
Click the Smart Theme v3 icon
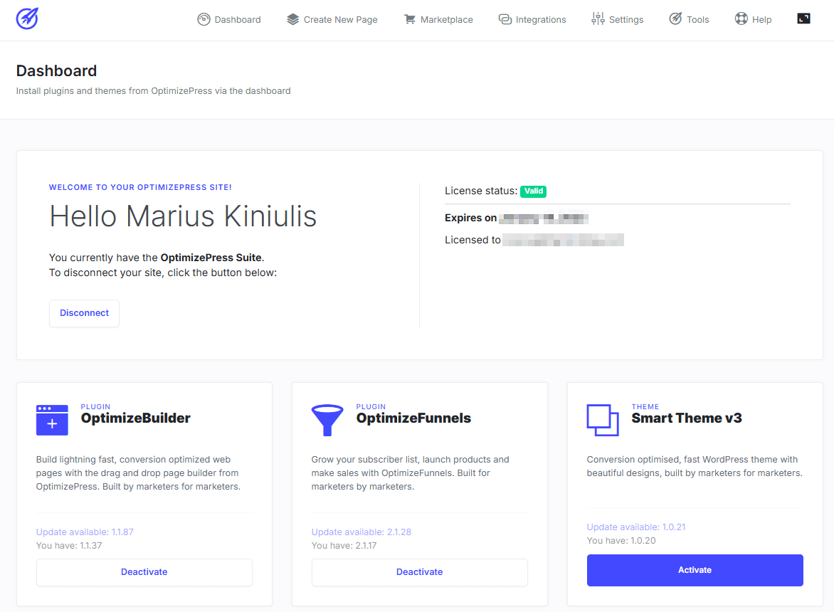(603, 420)
